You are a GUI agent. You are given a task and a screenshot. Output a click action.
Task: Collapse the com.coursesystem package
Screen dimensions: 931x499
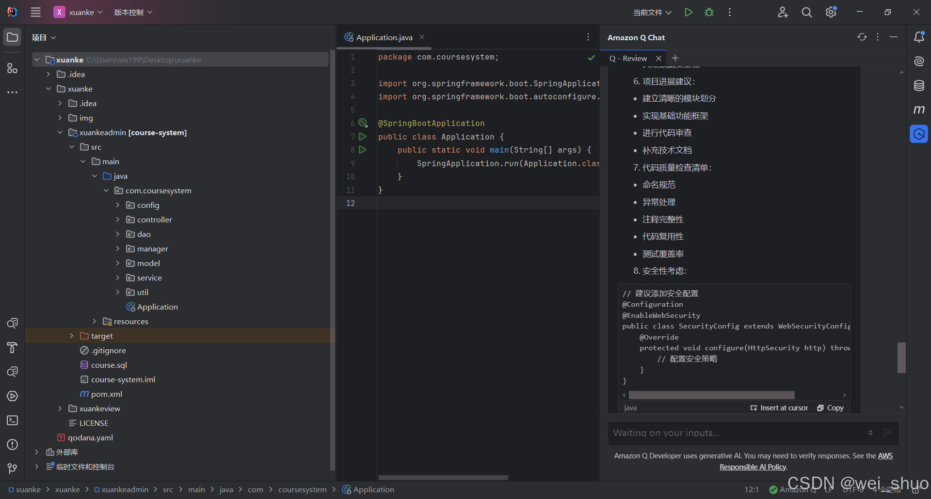(x=106, y=190)
